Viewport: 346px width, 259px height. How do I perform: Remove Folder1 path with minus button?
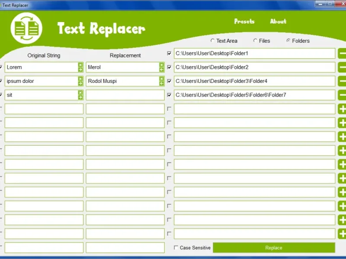[342, 53]
